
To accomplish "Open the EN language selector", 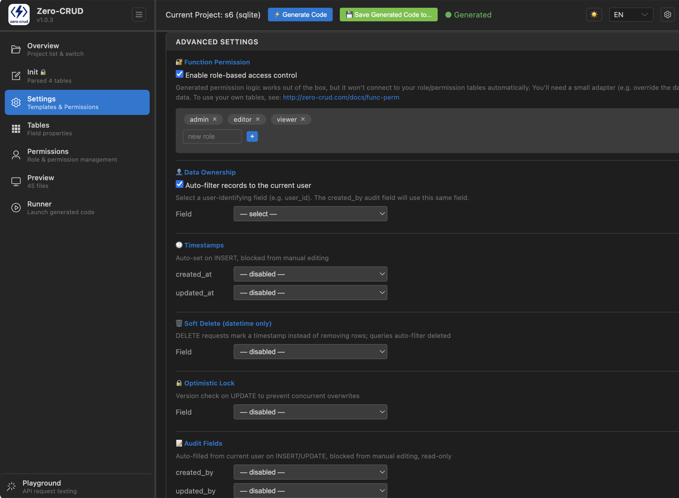I will [631, 14].
